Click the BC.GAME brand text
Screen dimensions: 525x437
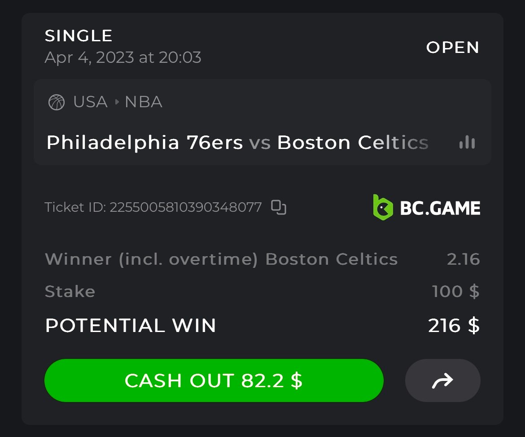440,208
